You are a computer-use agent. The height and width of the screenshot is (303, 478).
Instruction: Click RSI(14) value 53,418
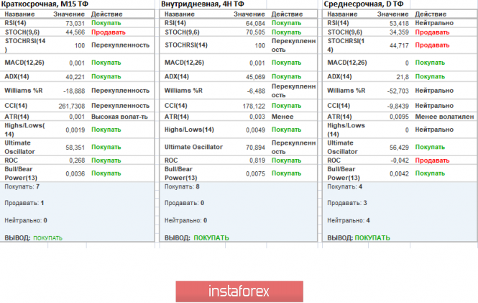(x=399, y=23)
